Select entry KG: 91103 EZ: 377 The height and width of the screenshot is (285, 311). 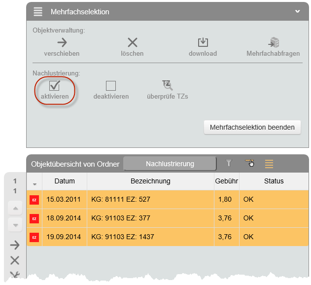(121, 218)
